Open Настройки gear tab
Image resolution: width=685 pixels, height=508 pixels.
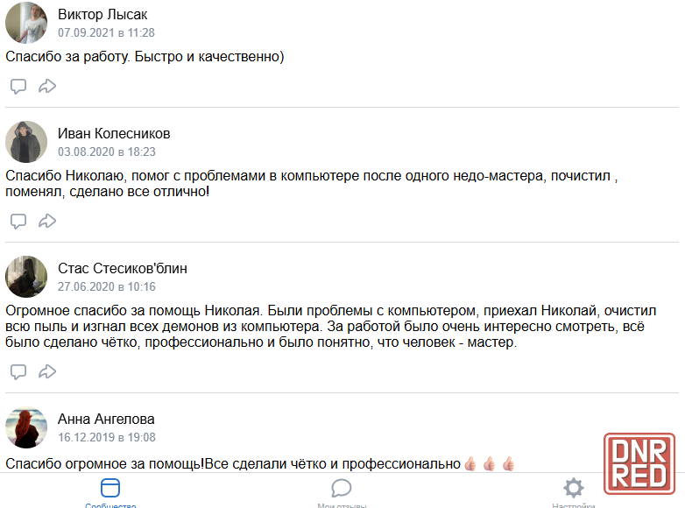click(573, 493)
